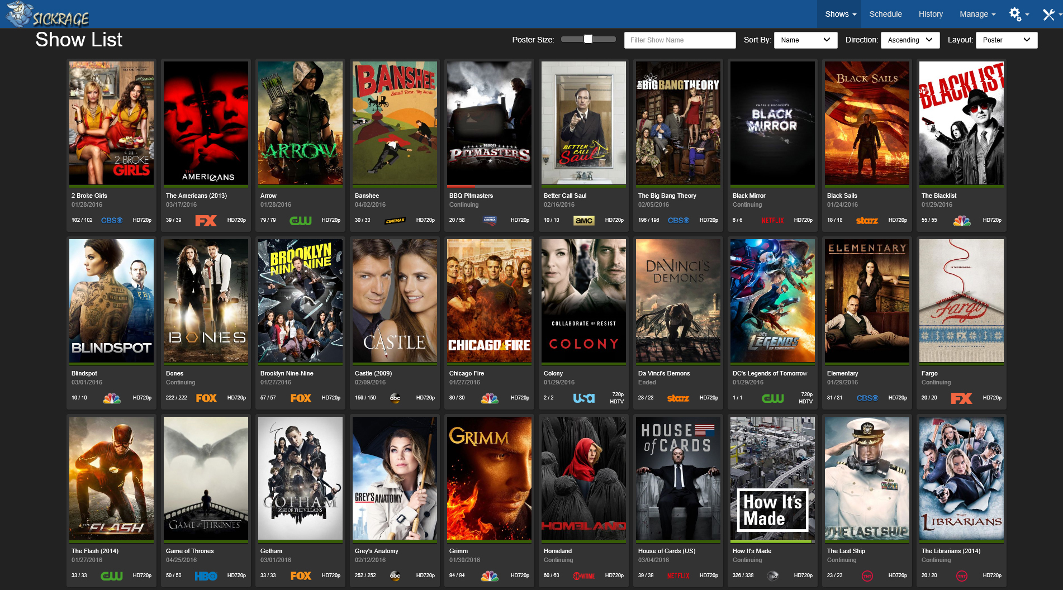Click HBO logo for Game of Thrones
This screenshot has height=590, width=1063.
pos(206,575)
